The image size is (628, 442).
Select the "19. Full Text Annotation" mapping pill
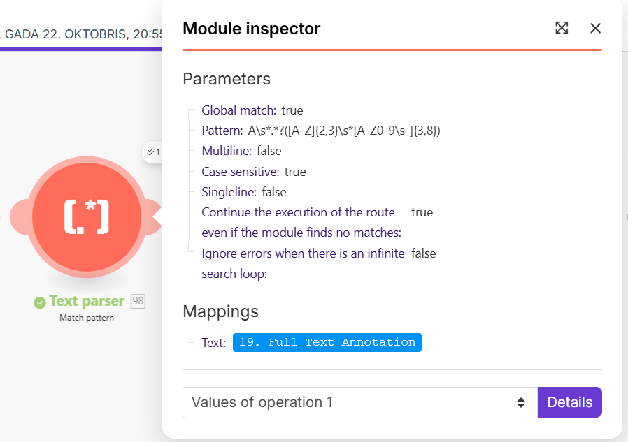click(x=327, y=342)
